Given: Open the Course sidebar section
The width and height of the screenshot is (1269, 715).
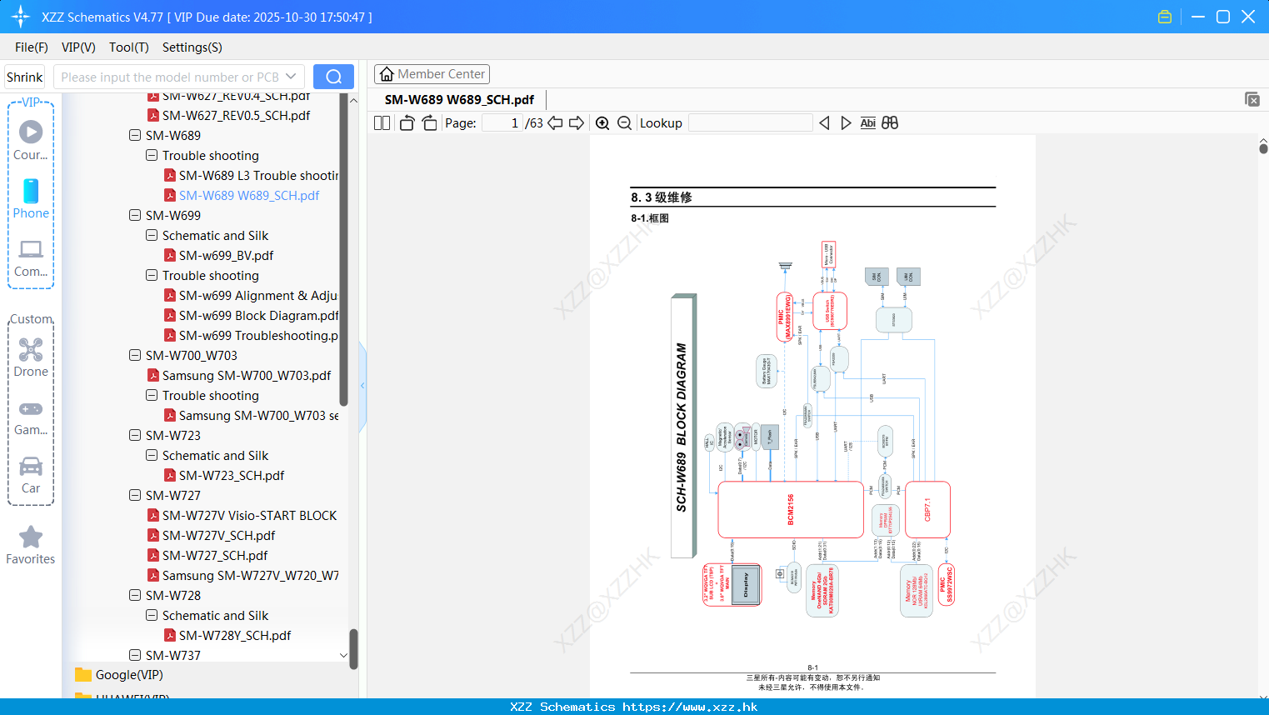Looking at the screenshot, I should pos(31,140).
